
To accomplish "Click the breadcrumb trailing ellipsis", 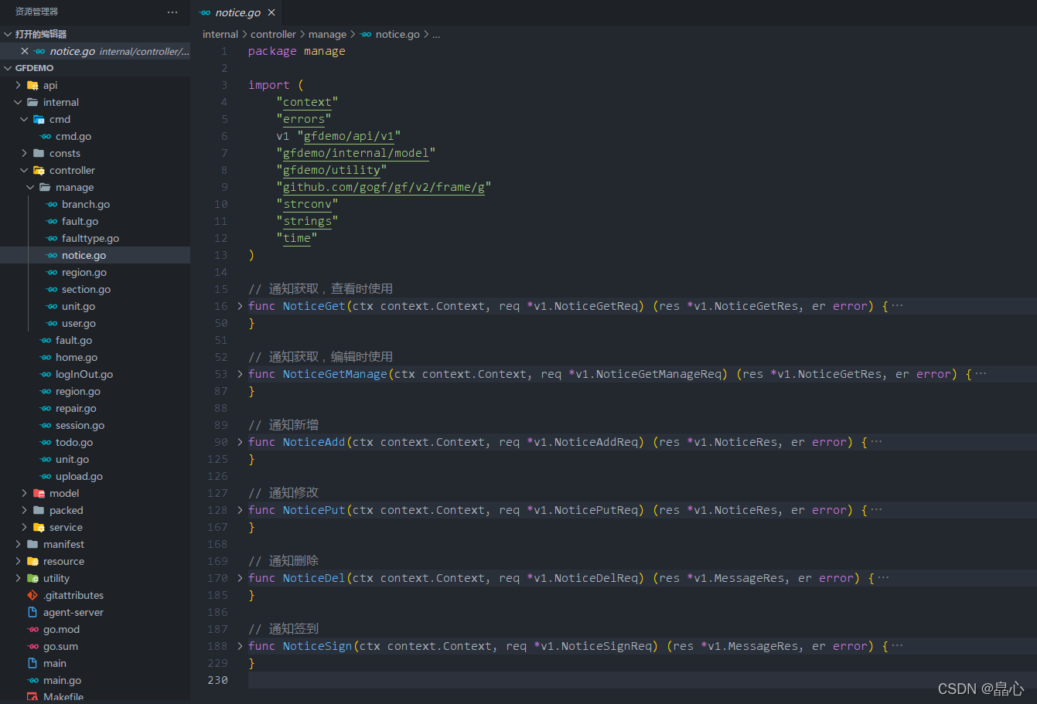I will (x=436, y=34).
